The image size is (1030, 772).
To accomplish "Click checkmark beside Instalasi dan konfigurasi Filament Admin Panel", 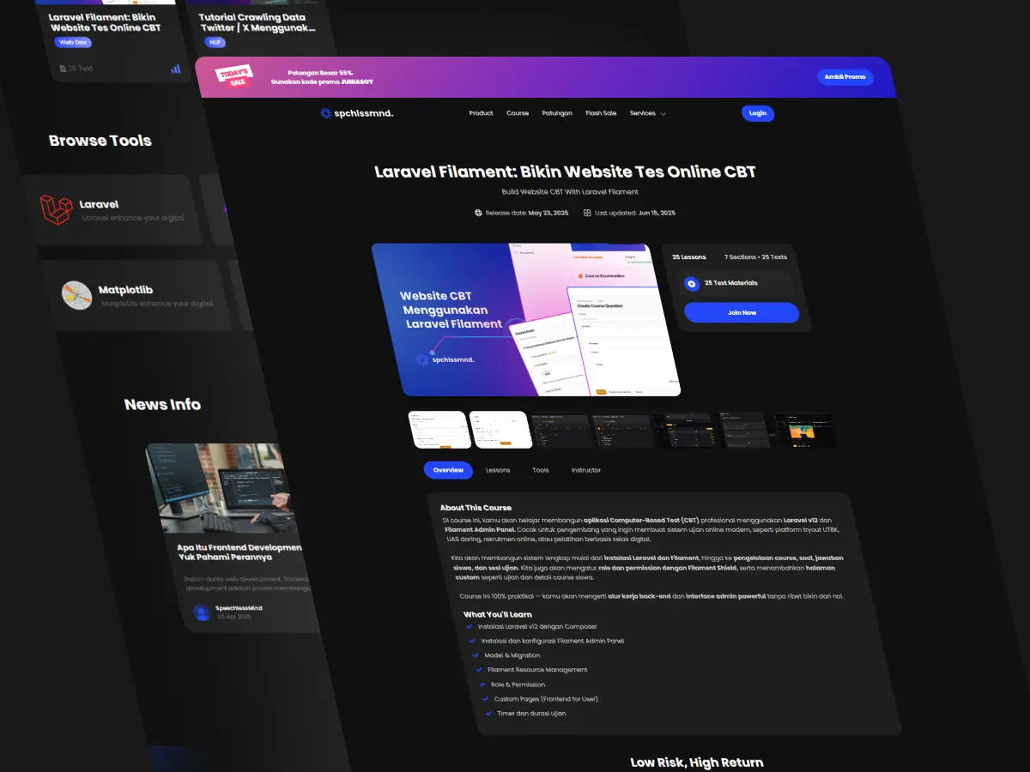I will (x=472, y=641).
